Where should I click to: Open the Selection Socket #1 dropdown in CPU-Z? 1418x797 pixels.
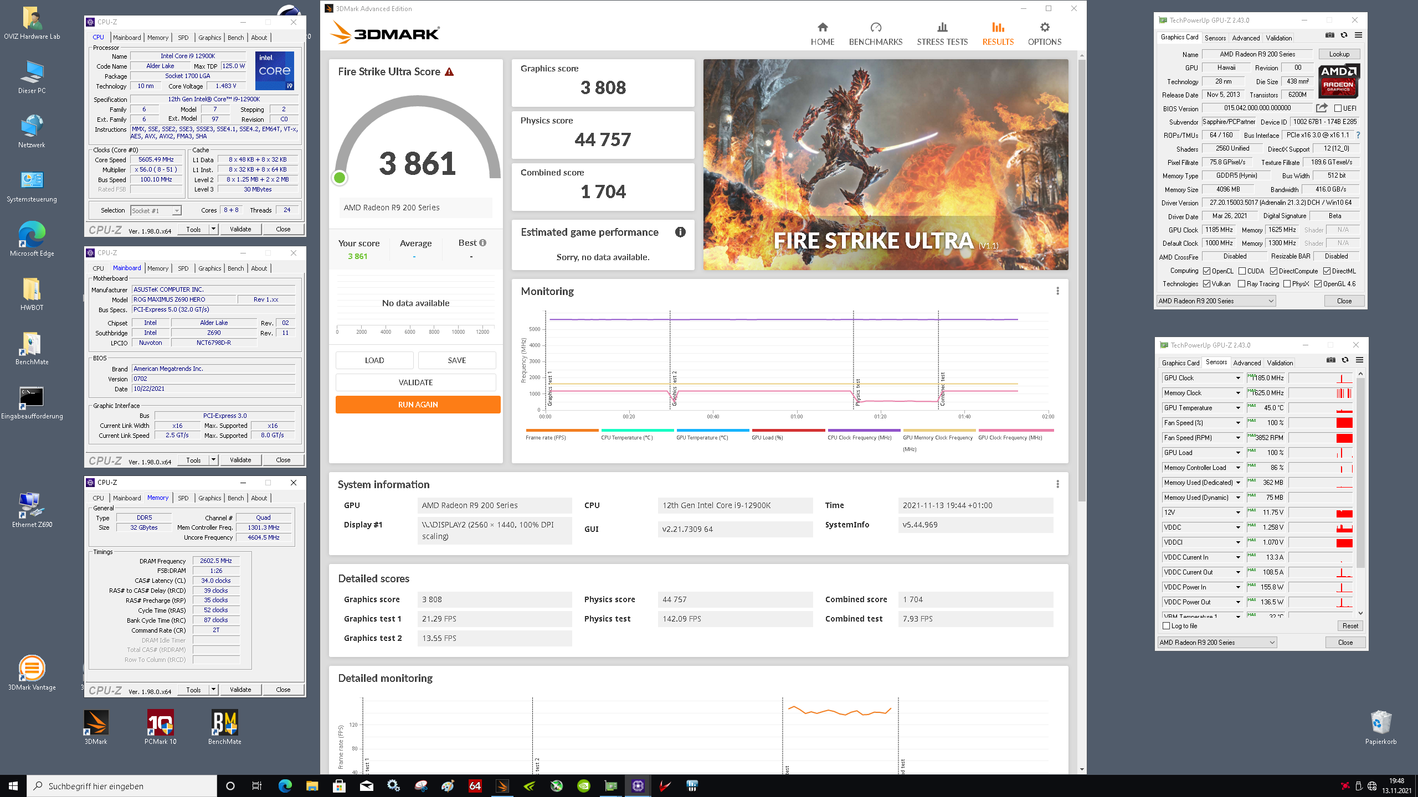(x=156, y=211)
